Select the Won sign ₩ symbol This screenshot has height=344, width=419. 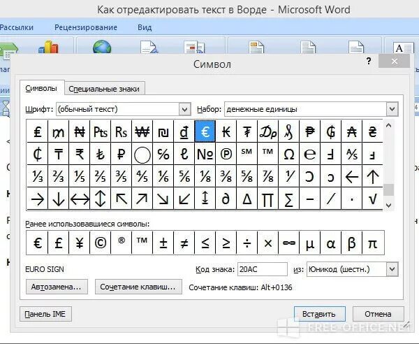(142, 131)
